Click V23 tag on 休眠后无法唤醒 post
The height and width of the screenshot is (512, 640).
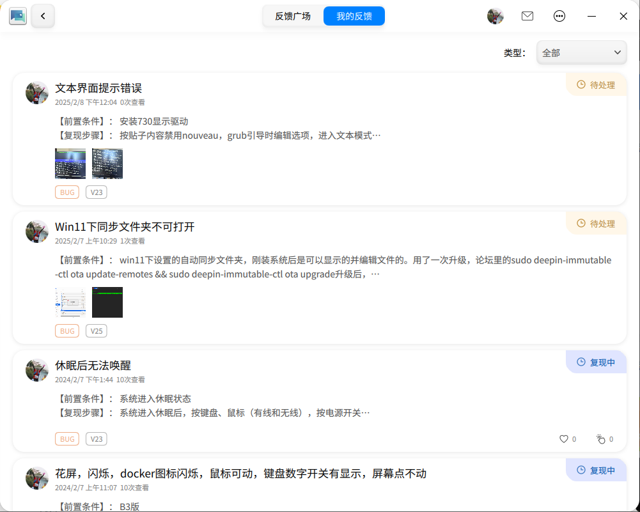97,439
